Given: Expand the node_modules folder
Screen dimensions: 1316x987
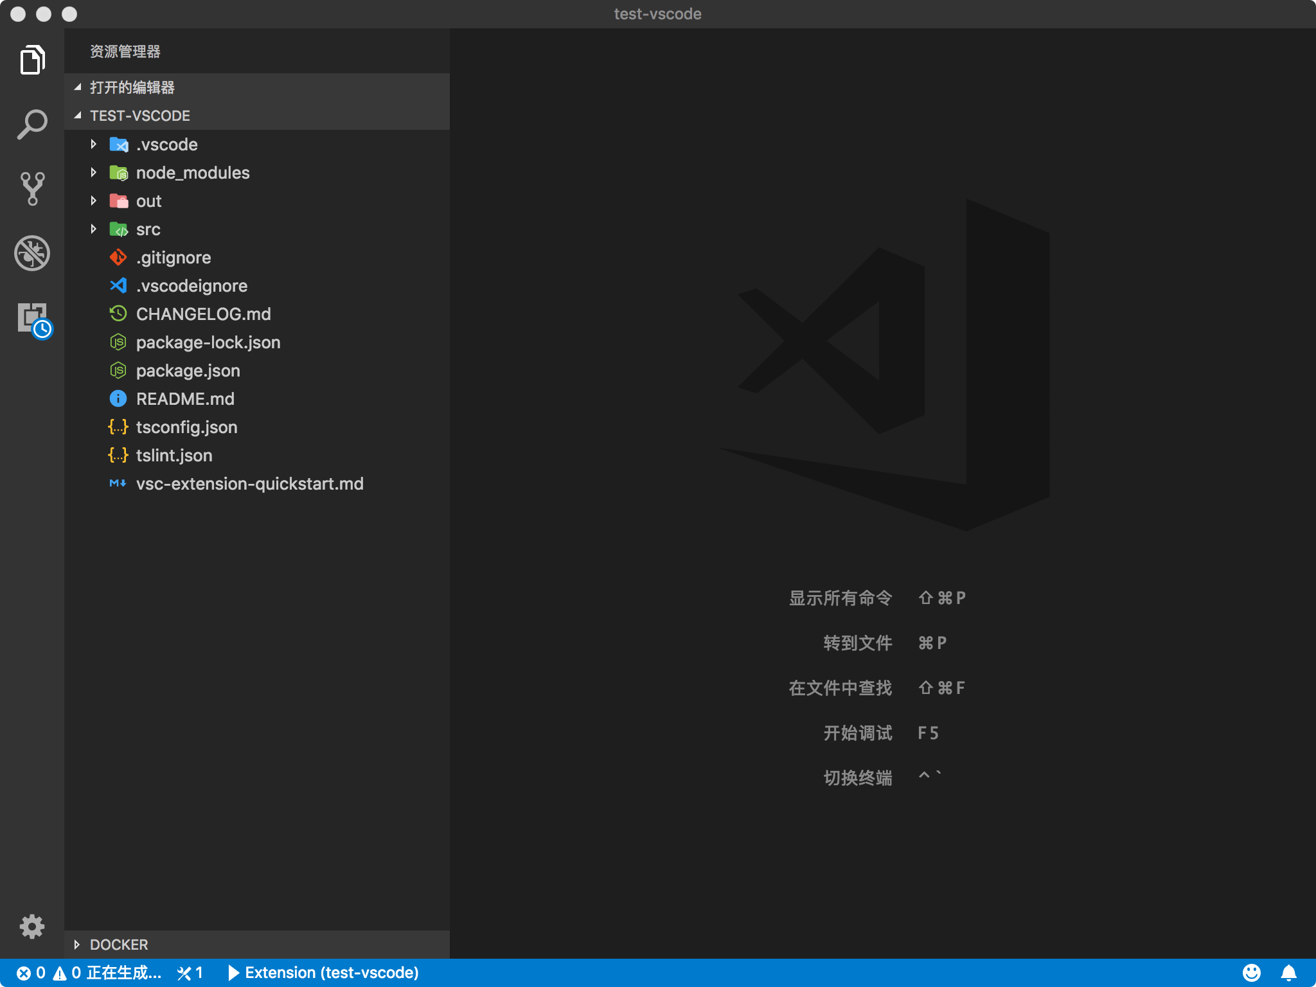Looking at the screenshot, I should (192, 173).
